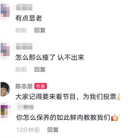The image size is (130, 138).
Task: Click blurred username above 怎么那么瘦了
Action: point(24,46)
